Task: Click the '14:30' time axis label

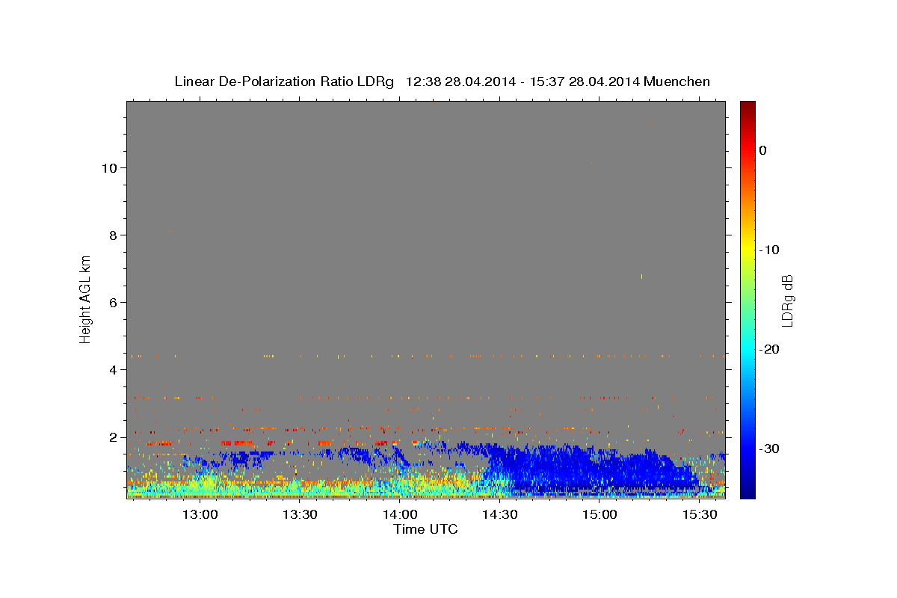Action: coord(499,515)
